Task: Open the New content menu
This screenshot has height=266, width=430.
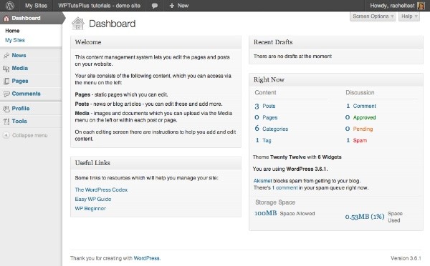Action: 178,6
